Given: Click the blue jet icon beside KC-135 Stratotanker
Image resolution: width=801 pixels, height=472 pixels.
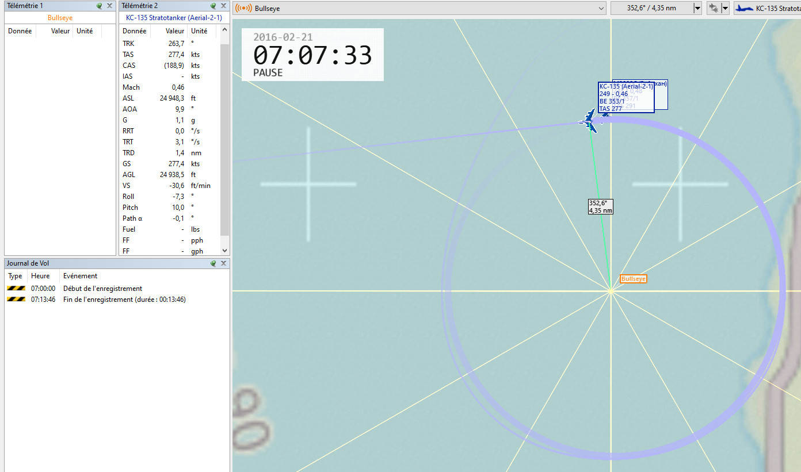Looking at the screenshot, I should click(x=745, y=8).
